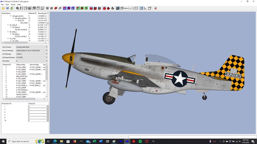The height and width of the screenshot is (144, 257).
Task: Click the open folder toolbar icon
Action: (3, 8)
